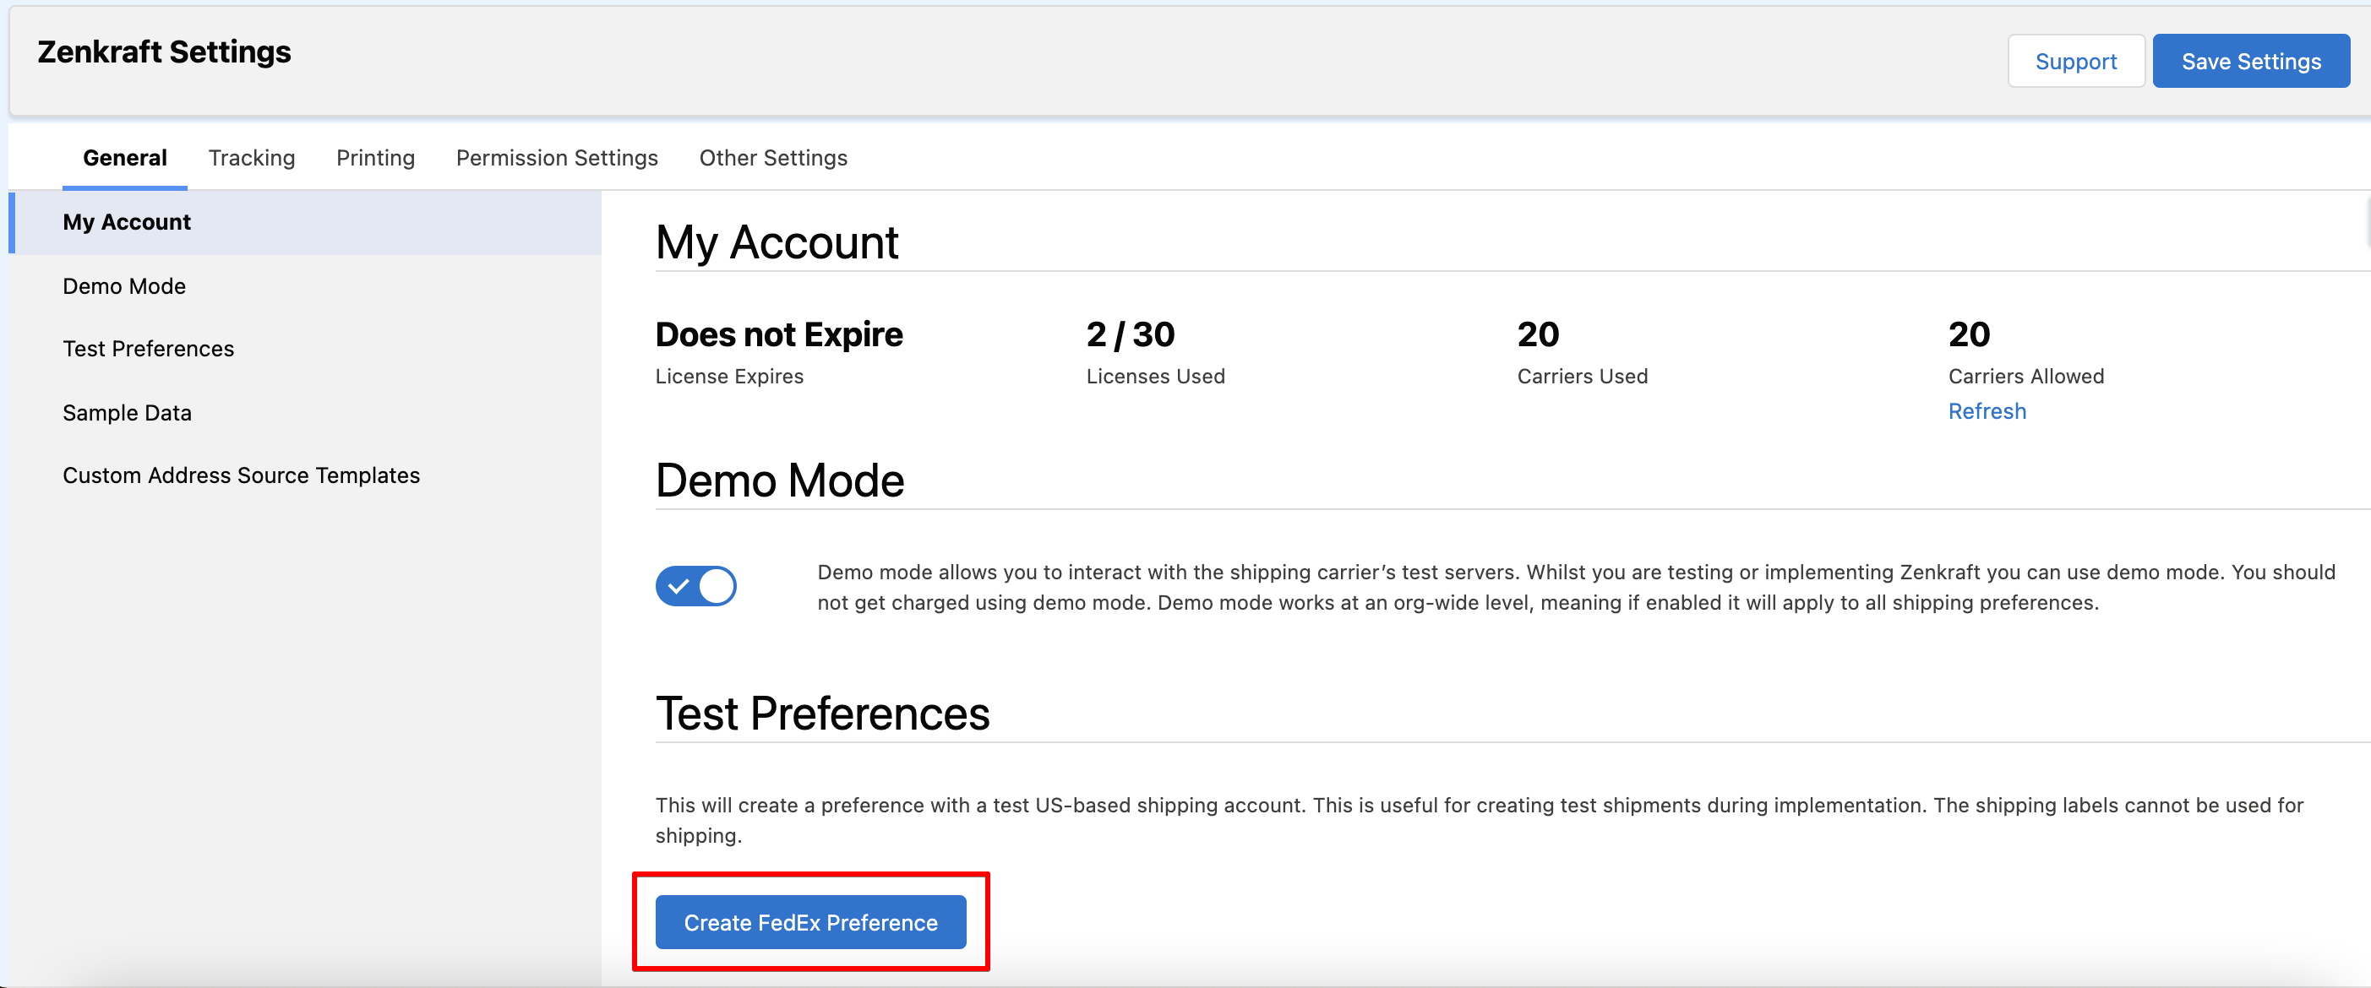This screenshot has height=988, width=2371.
Task: Select My Account in sidebar
Action: coord(305,222)
